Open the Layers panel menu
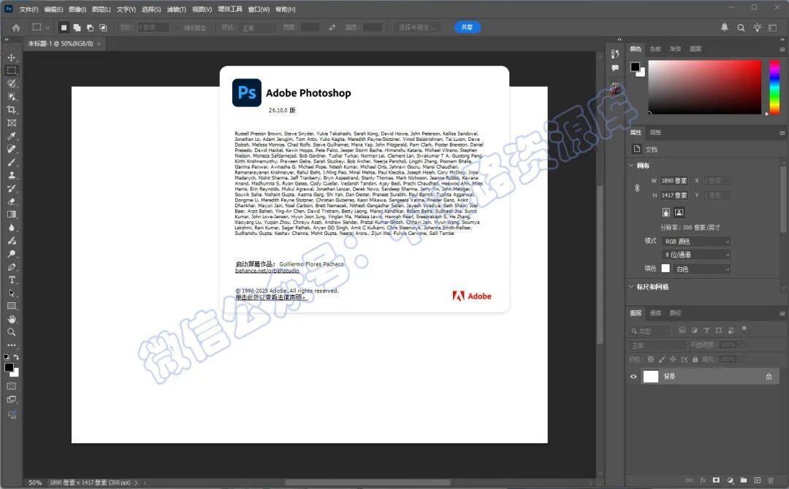The width and height of the screenshot is (789, 489). pos(782,314)
